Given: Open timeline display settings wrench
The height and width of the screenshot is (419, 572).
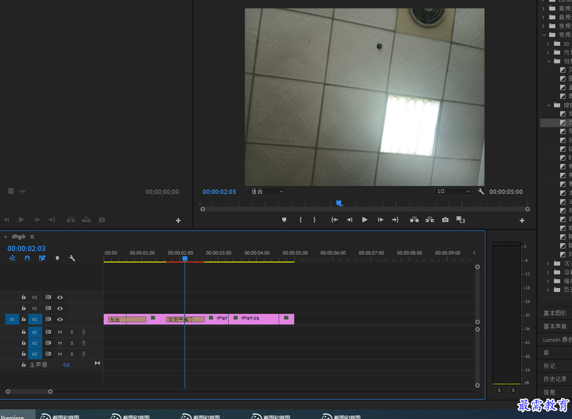Looking at the screenshot, I should tap(72, 258).
